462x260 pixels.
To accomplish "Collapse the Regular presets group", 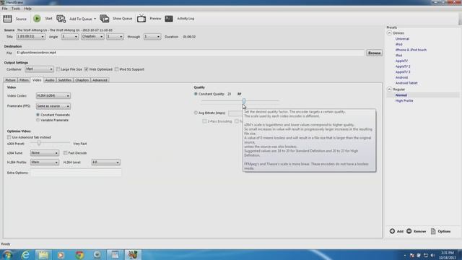I will (389, 90).
